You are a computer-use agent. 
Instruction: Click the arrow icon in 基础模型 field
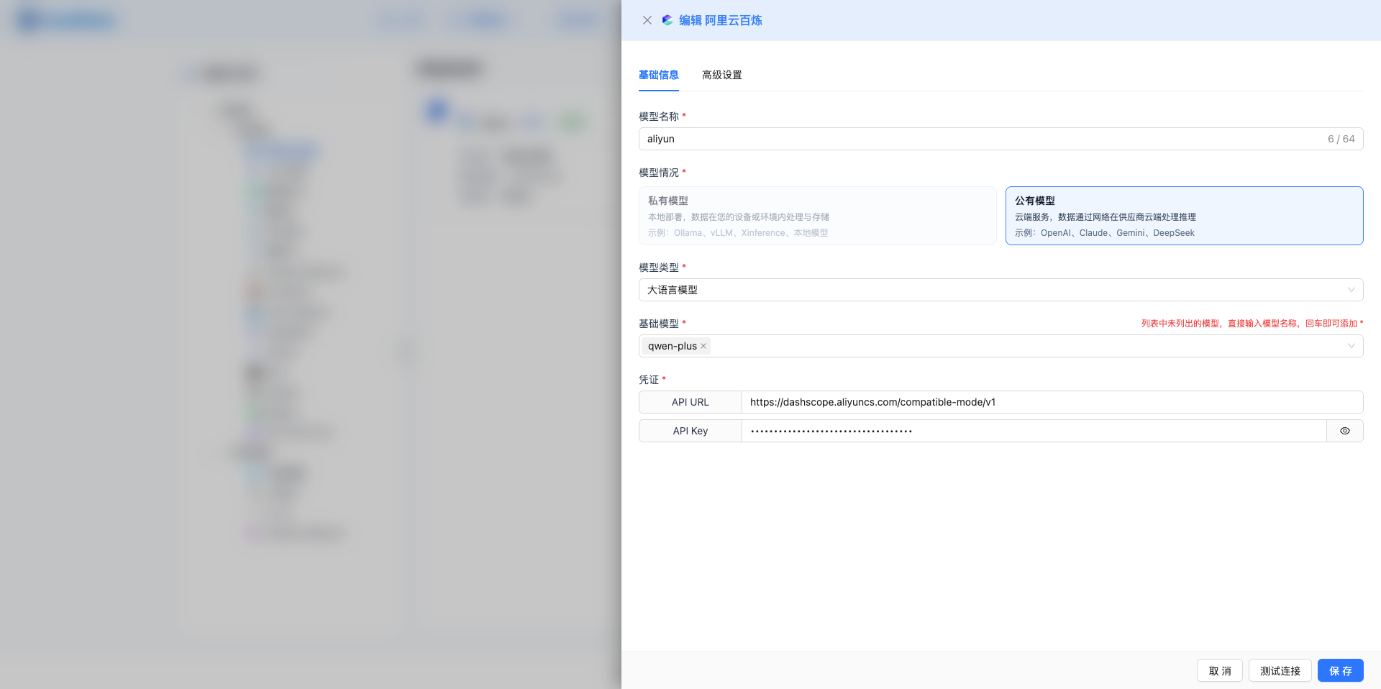point(1351,346)
